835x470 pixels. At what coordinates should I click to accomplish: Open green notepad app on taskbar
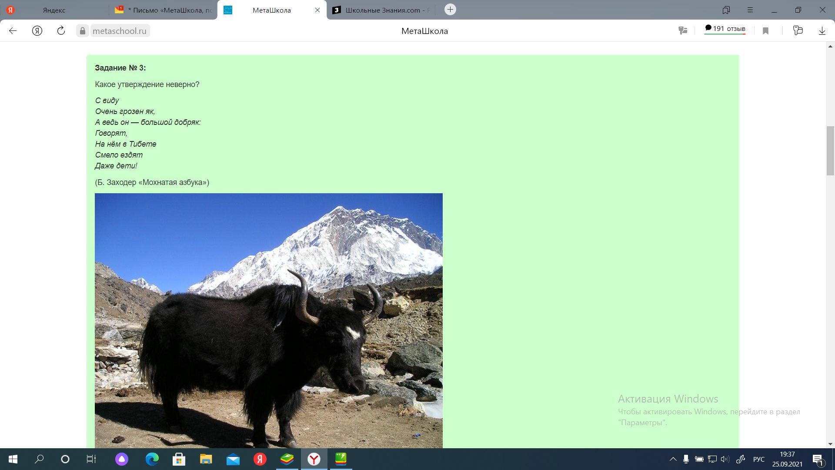341,459
